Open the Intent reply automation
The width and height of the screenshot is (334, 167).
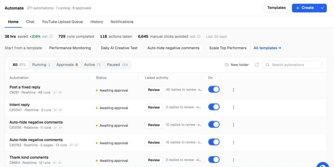click(x=19, y=105)
